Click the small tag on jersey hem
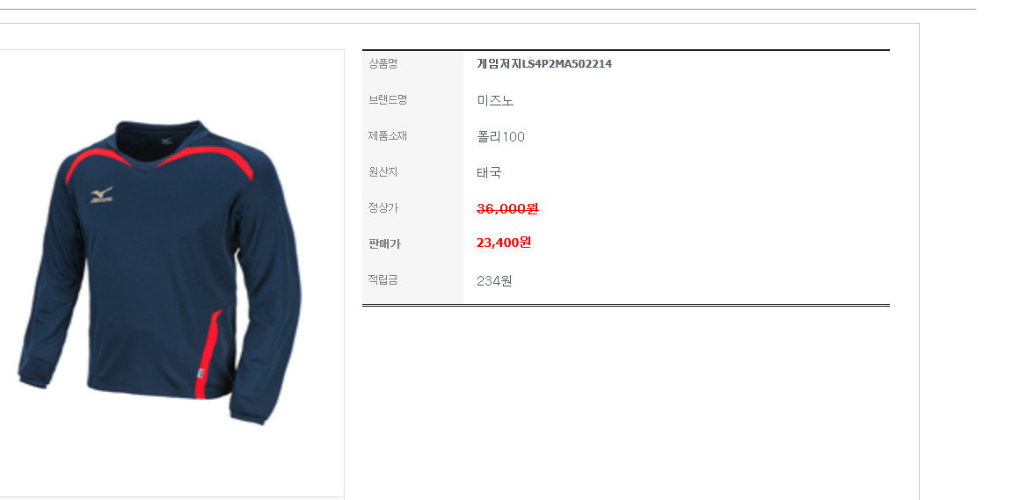1013x500 pixels. coord(201,374)
